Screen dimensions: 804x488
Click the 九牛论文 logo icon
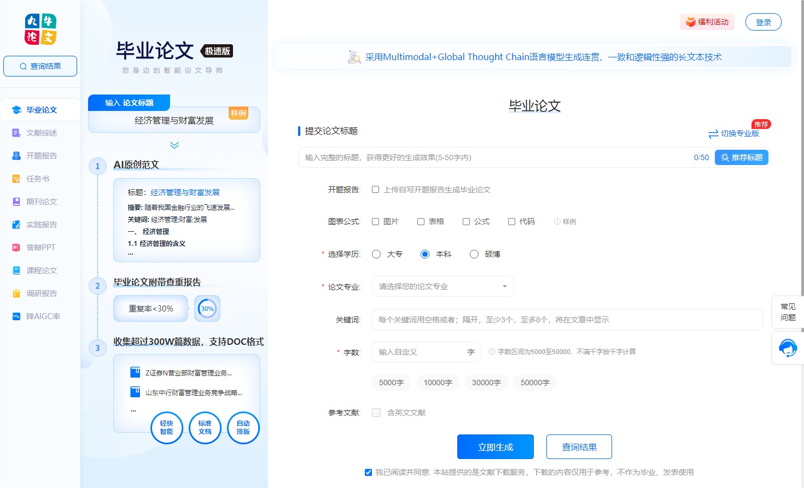(x=40, y=29)
